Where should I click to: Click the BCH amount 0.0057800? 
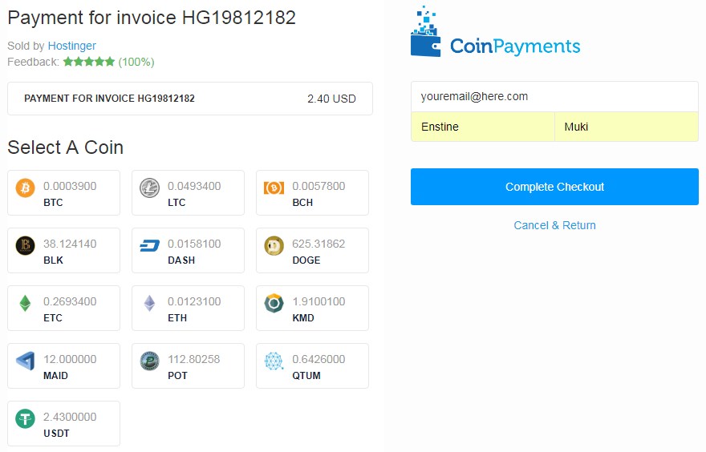pos(319,186)
